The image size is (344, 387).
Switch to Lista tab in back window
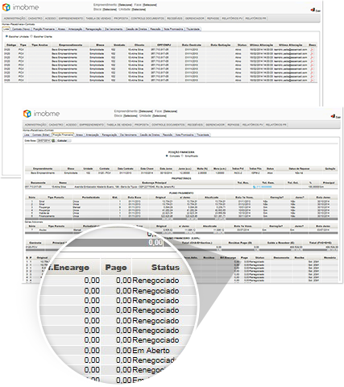(x=6, y=29)
